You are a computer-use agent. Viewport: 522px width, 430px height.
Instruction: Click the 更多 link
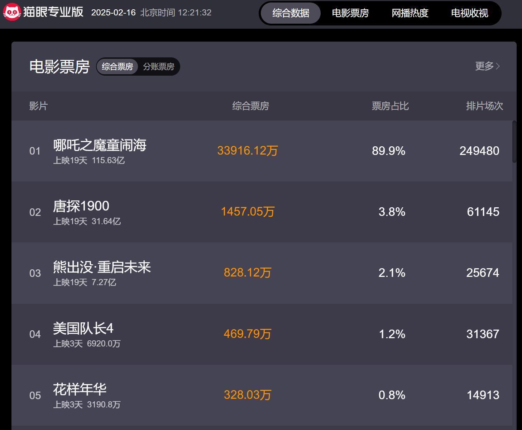(x=484, y=66)
